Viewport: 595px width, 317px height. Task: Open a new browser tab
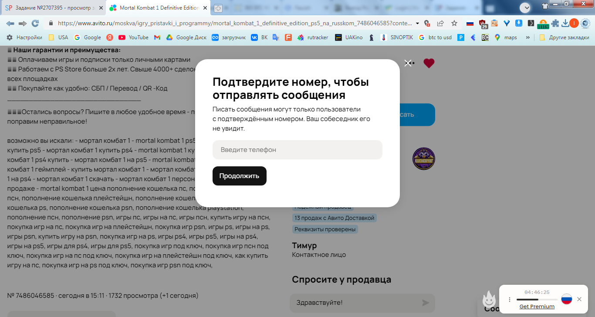(x=218, y=8)
